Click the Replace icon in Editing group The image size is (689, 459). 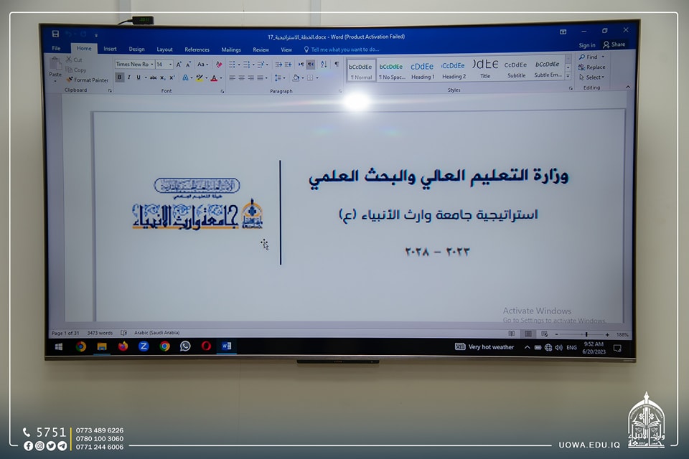(x=592, y=67)
